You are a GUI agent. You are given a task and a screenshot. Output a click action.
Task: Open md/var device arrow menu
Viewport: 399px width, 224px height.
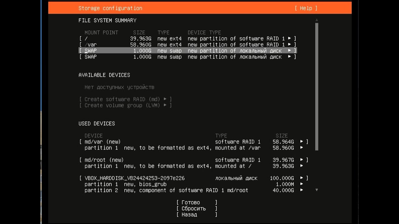point(302,142)
